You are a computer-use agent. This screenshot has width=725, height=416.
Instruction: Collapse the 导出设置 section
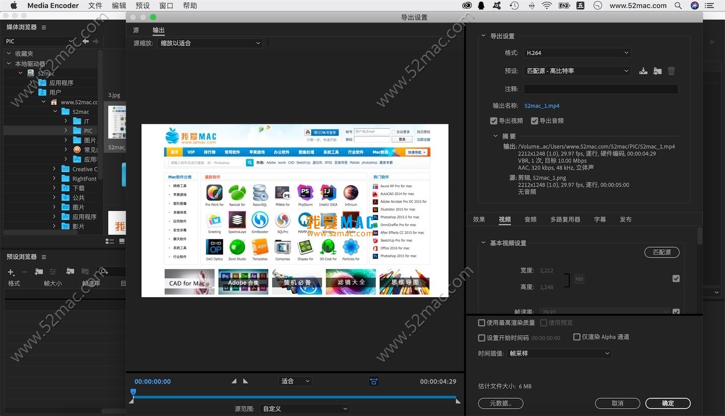(484, 36)
